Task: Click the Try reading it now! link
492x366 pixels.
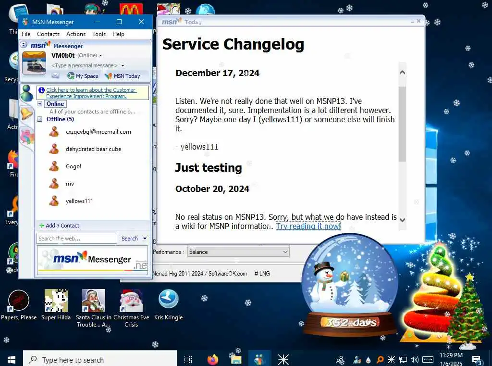Action: pos(308,226)
